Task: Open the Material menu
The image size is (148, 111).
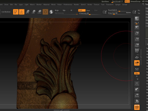Action: (x=46, y=5)
